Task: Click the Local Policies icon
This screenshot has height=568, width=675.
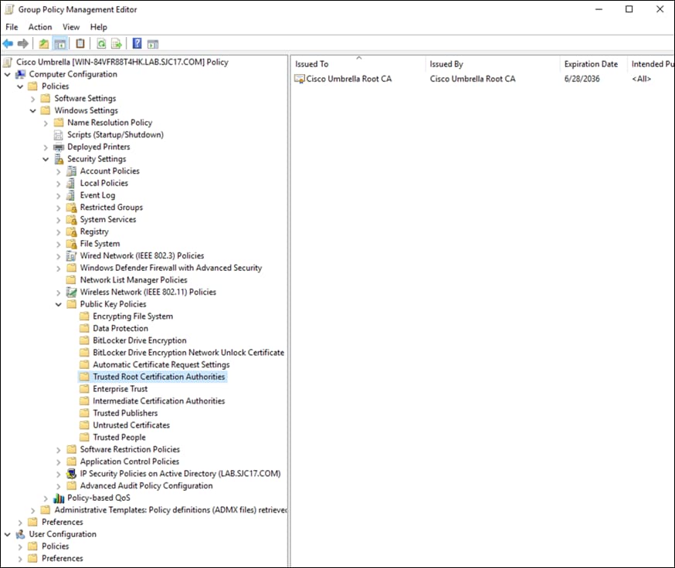Action: [70, 184]
